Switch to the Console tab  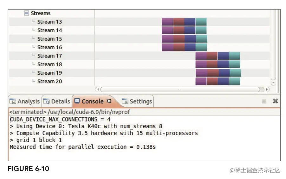point(93,101)
